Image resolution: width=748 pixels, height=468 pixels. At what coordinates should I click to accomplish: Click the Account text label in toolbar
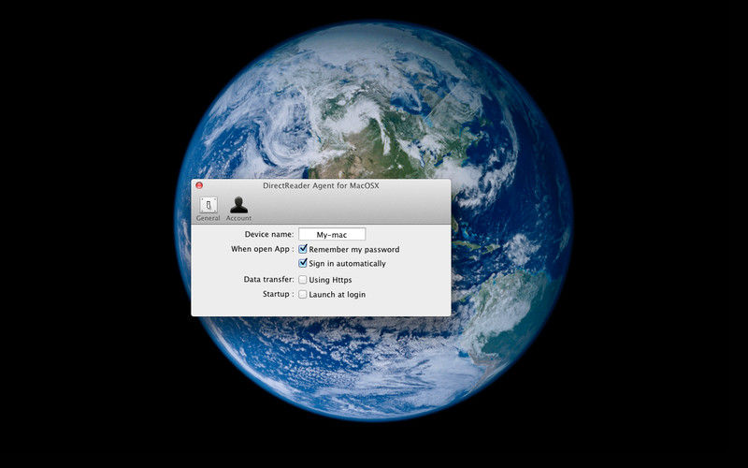[238, 218]
